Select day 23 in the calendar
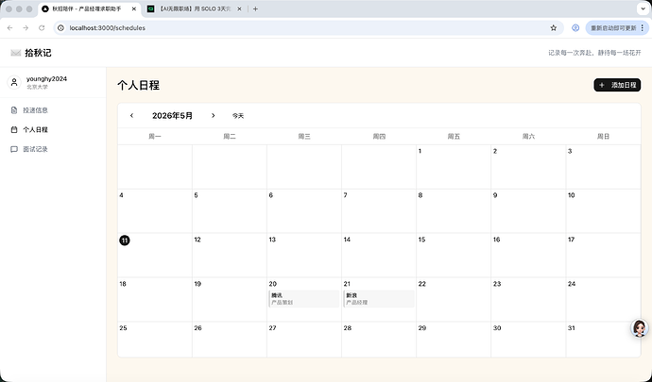 pos(497,284)
